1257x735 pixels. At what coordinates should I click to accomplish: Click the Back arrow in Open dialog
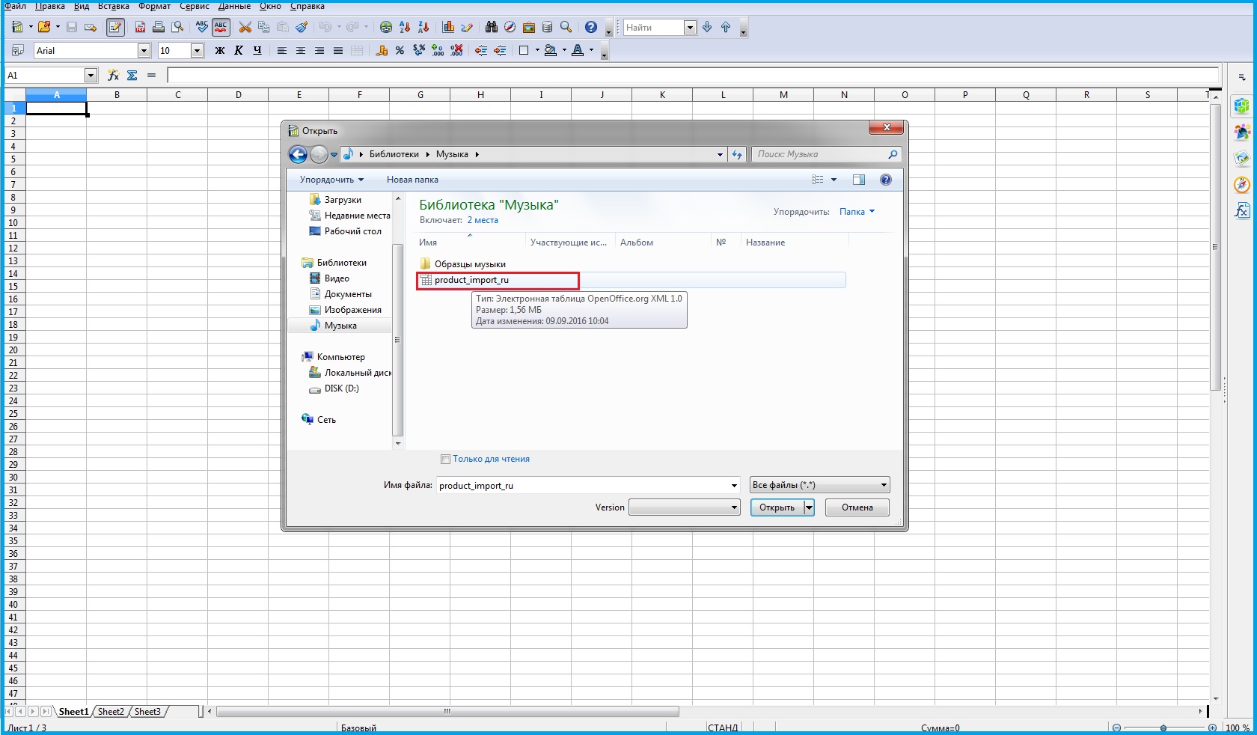click(298, 155)
